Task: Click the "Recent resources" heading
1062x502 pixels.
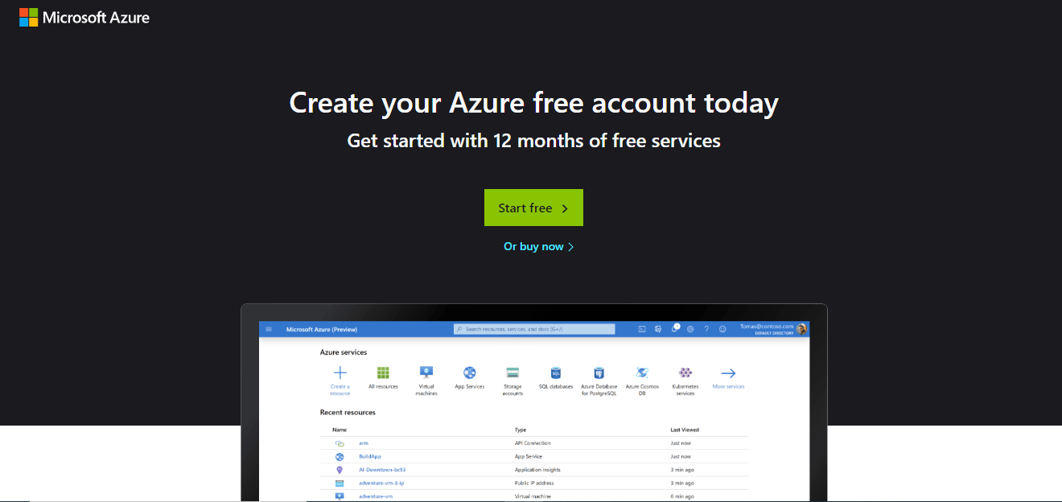Action: point(348,413)
